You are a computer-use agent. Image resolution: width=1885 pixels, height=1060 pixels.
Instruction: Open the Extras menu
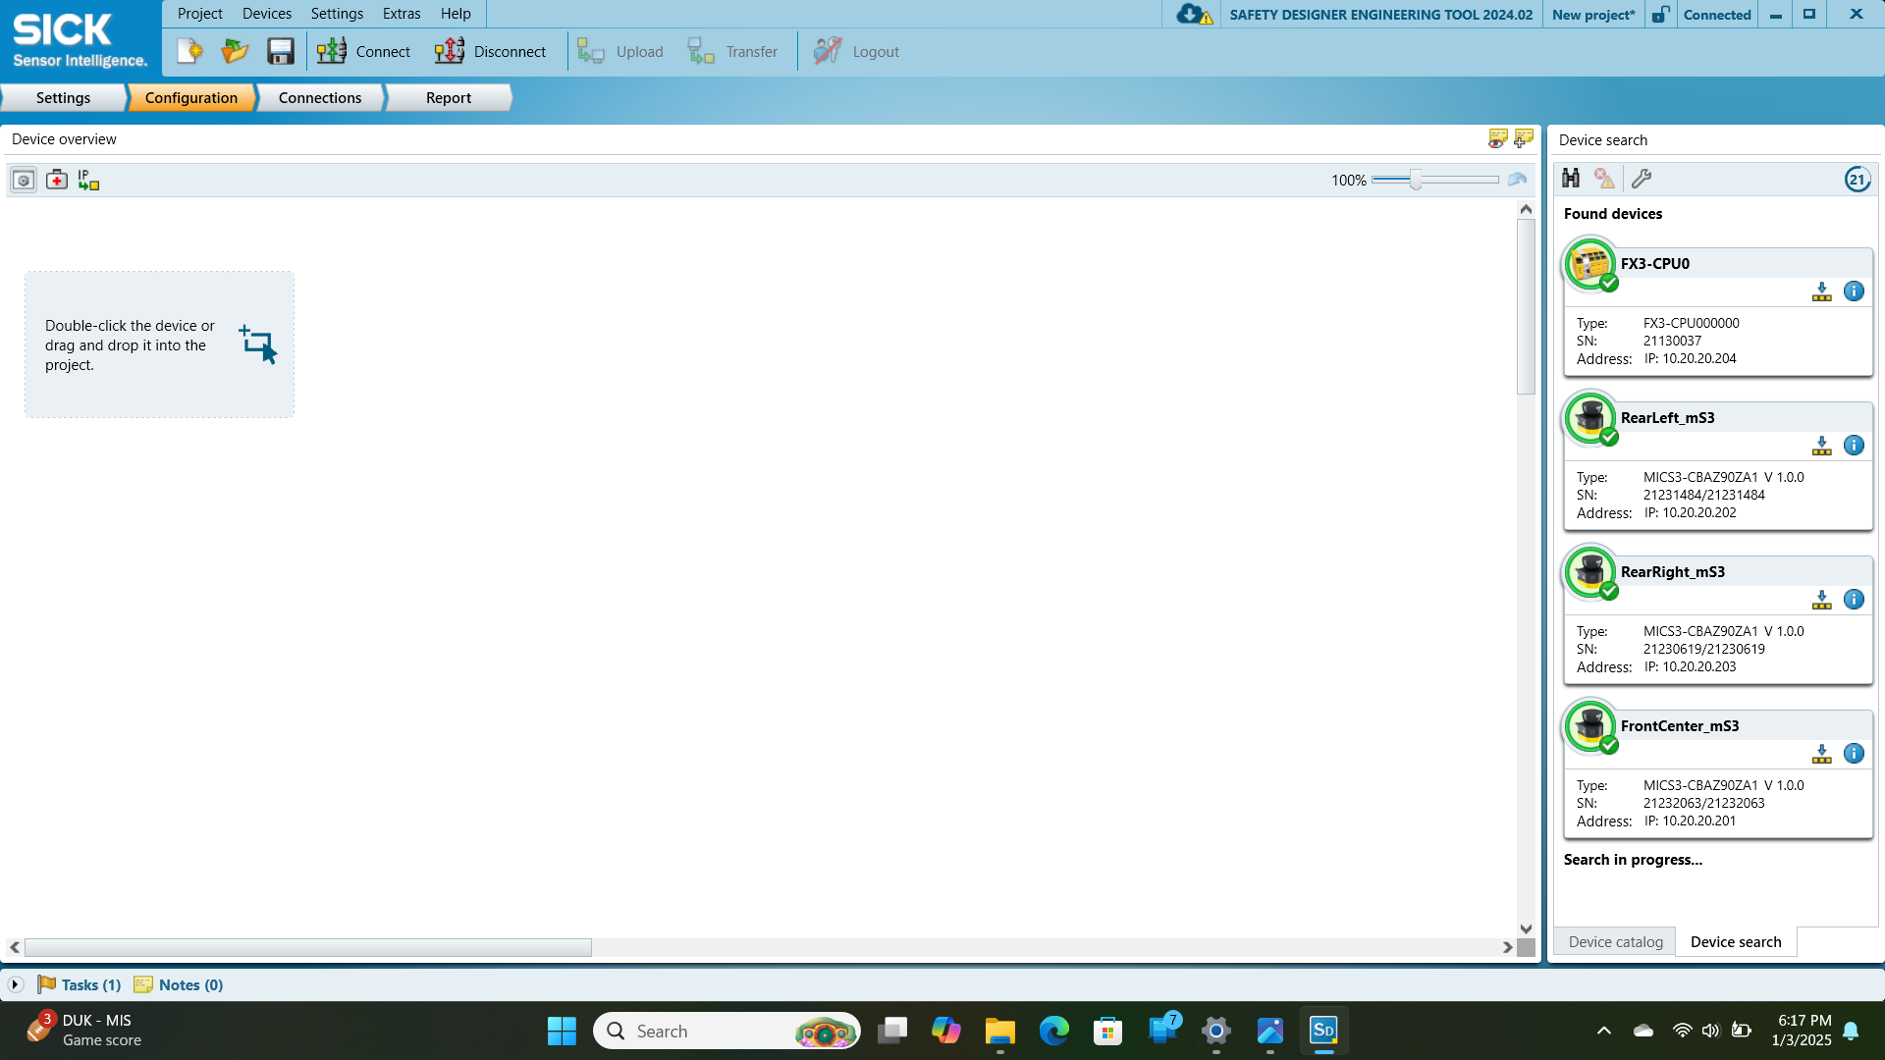click(x=402, y=14)
